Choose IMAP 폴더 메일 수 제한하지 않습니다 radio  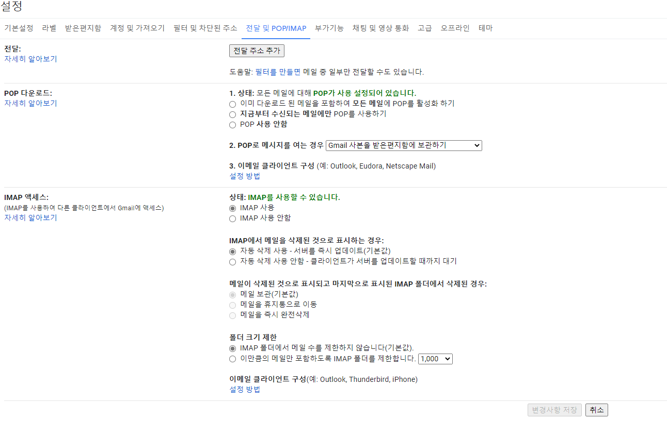pos(232,348)
